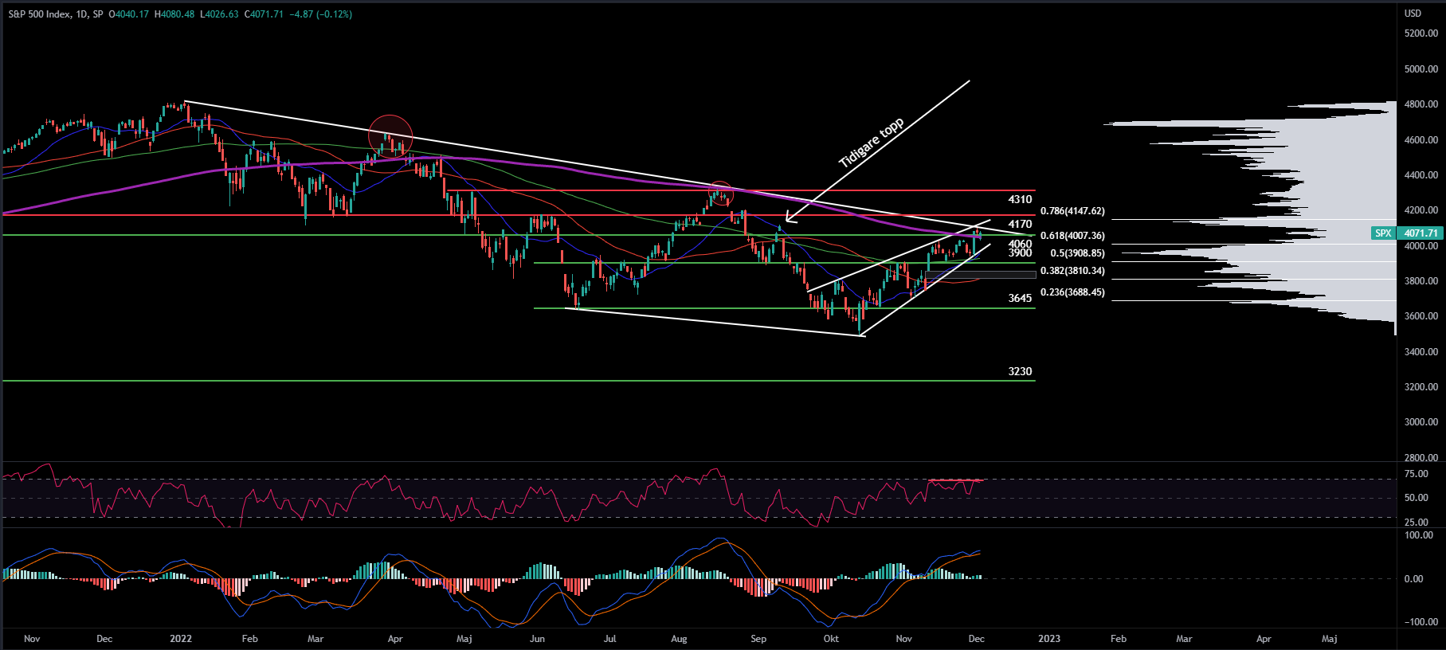Click the 3230 green support line label

pyautogui.click(x=1020, y=371)
